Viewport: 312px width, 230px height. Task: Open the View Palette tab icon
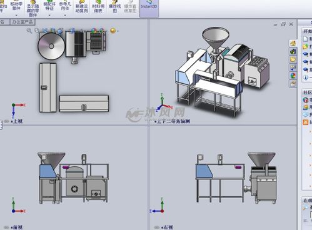click(293, 67)
